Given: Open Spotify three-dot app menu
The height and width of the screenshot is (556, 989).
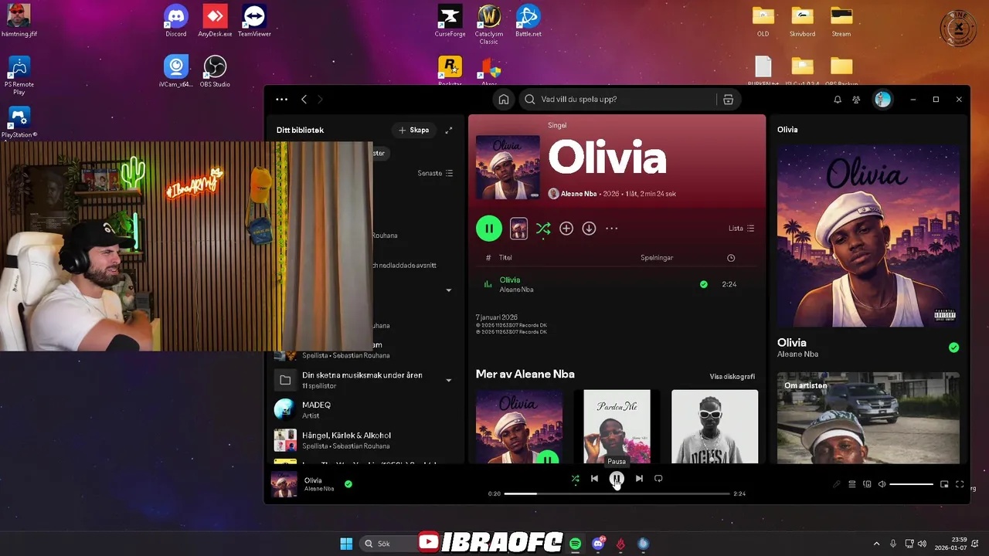Looking at the screenshot, I should coord(281,99).
